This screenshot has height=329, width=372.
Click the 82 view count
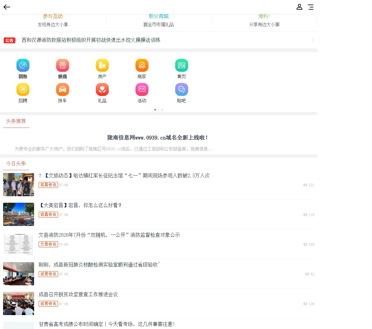(312, 274)
